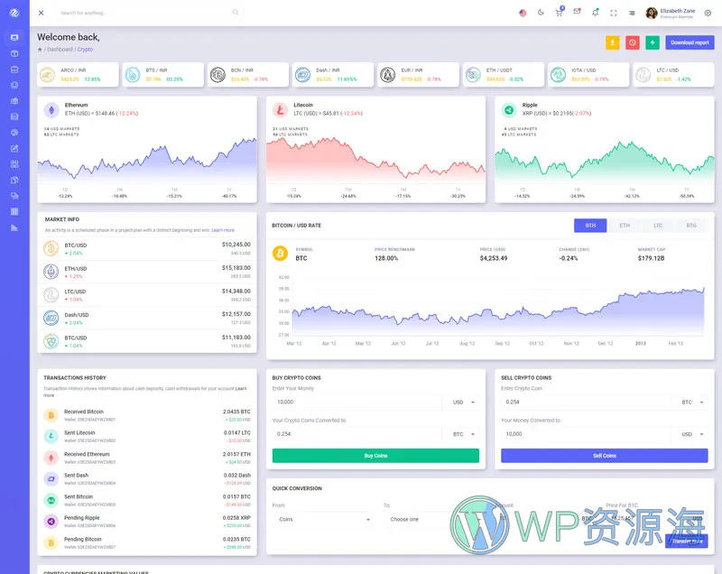
Task: Select the LTC rate tab
Action: pos(658,225)
